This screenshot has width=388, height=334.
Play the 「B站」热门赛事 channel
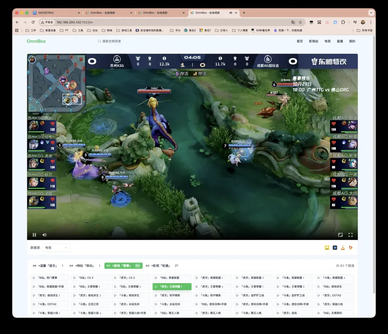click(x=50, y=278)
